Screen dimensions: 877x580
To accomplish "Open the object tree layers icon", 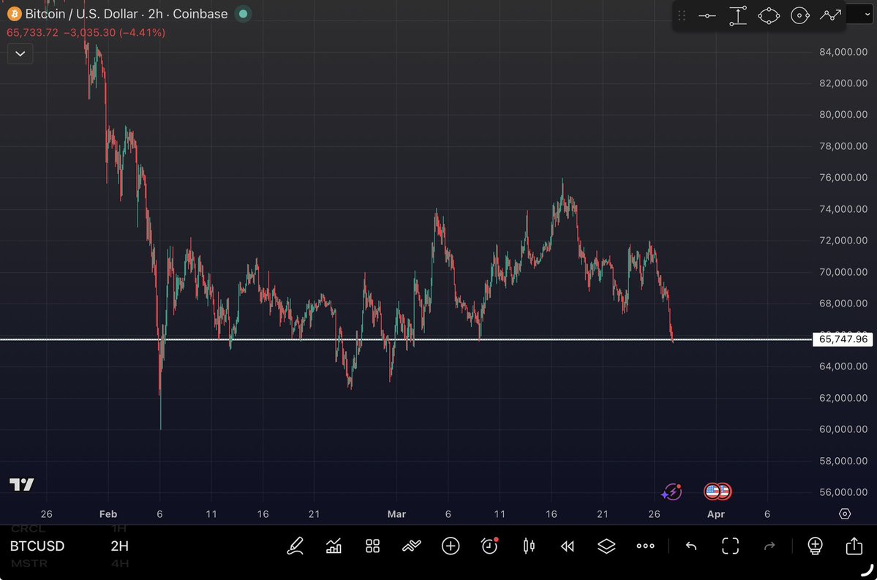I will coord(606,546).
